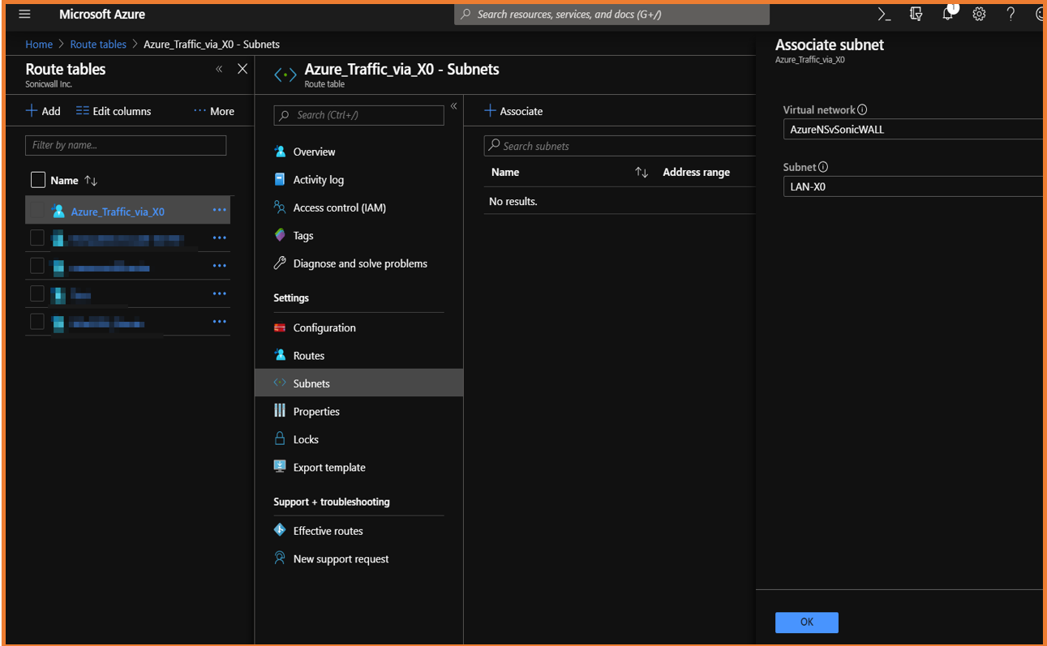The height and width of the screenshot is (646, 1047).
Task: Tick the fifth route table row checkbox
Action: pyautogui.click(x=37, y=322)
